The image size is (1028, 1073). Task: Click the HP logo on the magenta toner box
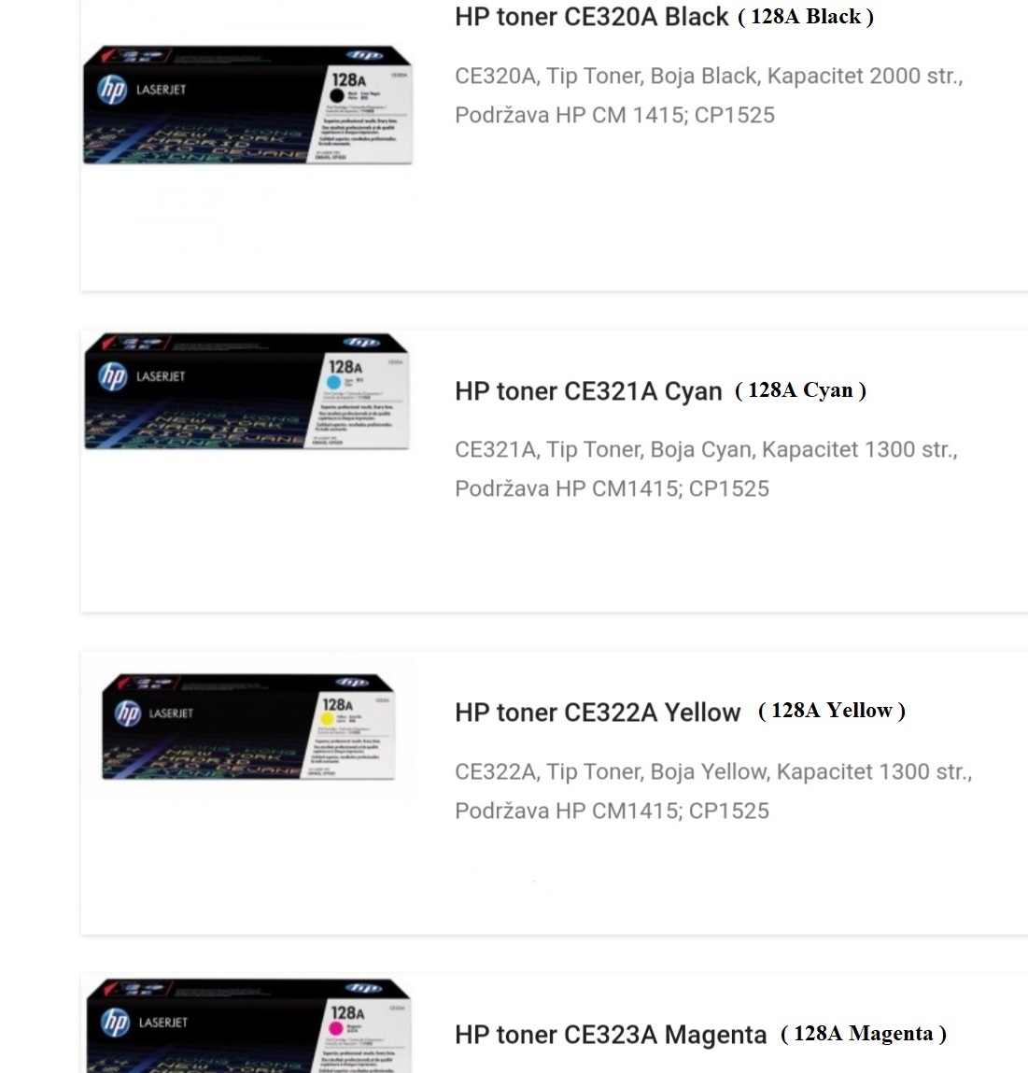pyautogui.click(x=115, y=1023)
